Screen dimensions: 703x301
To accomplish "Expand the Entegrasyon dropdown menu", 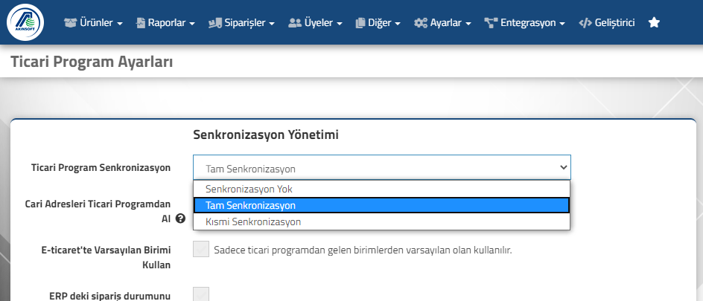I will (524, 23).
